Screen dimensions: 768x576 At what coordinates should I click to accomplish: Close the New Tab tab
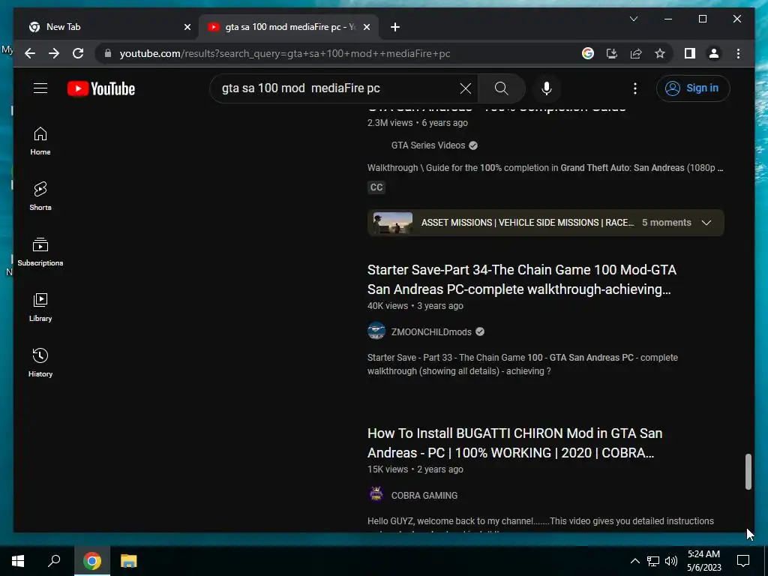(187, 27)
